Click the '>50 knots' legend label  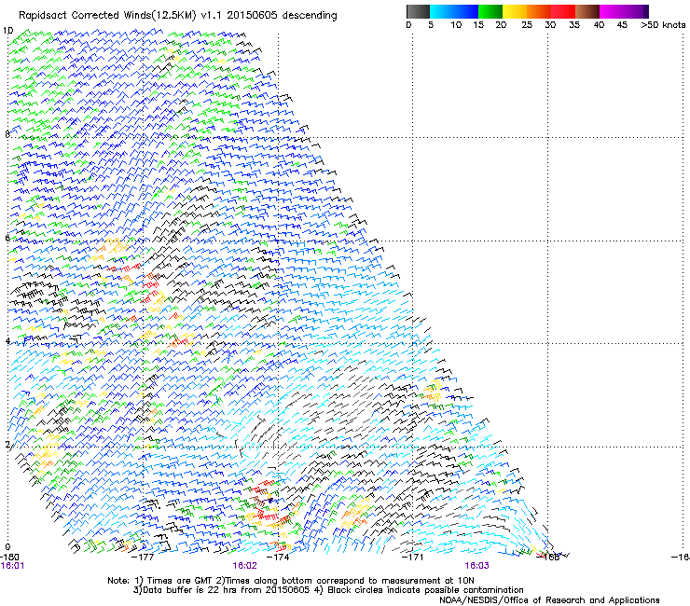(x=663, y=25)
